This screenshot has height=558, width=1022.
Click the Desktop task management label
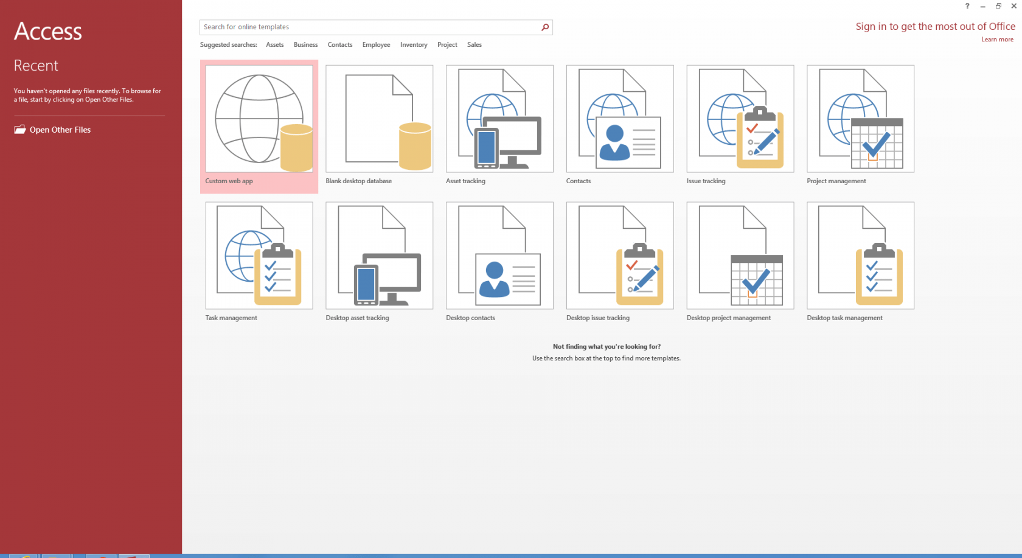click(x=844, y=318)
